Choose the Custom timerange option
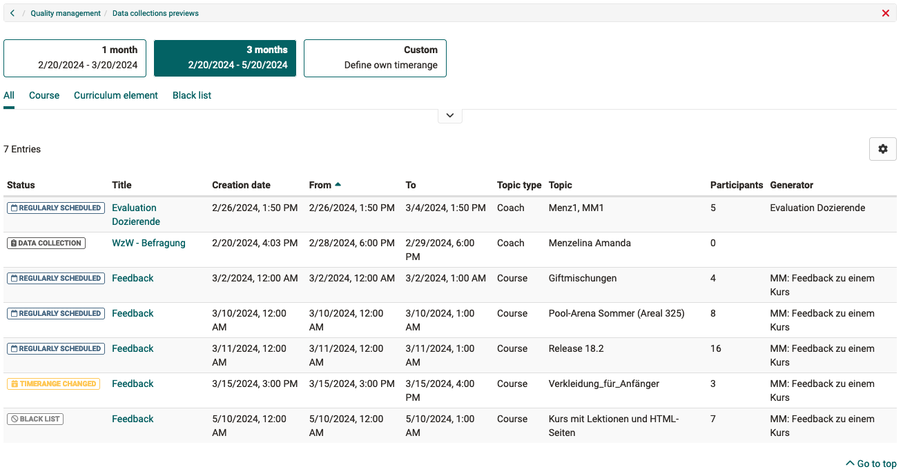The image size is (903, 476). coord(375,58)
